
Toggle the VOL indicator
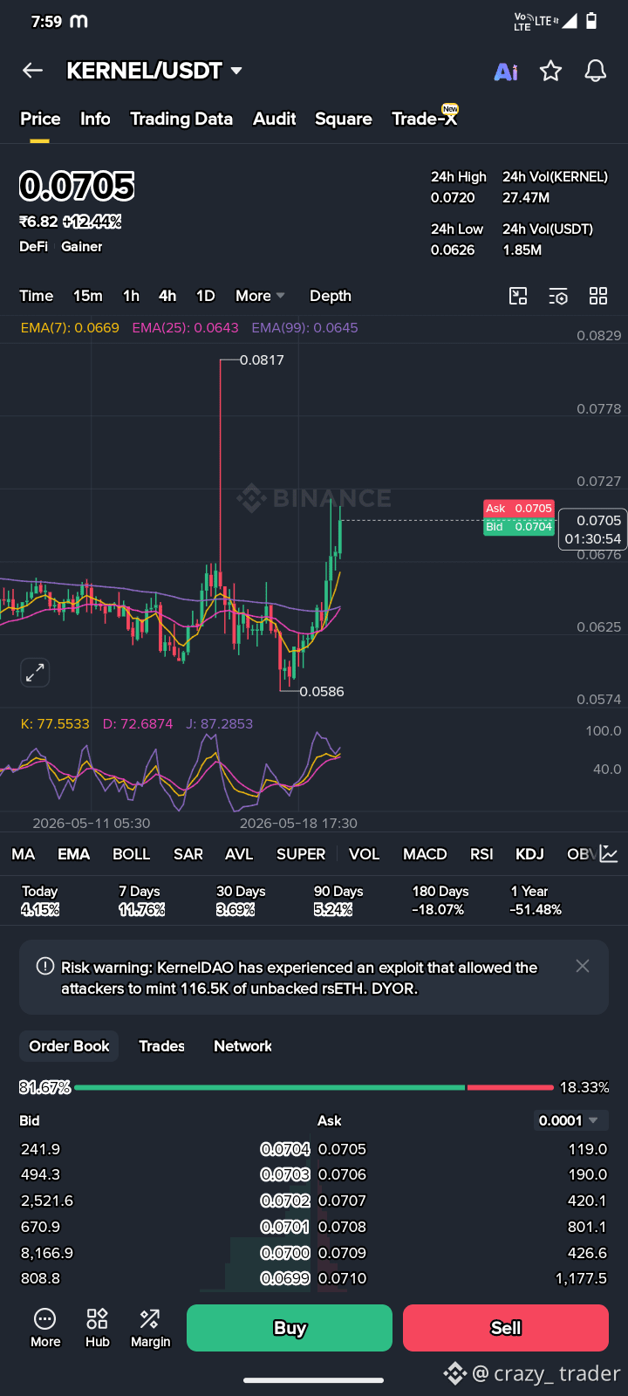click(365, 854)
